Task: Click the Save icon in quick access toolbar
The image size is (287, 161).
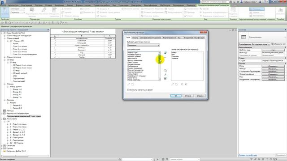Action: tap(6, 23)
